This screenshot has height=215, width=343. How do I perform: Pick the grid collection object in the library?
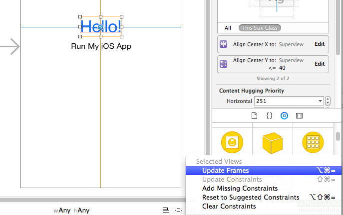(x=313, y=142)
